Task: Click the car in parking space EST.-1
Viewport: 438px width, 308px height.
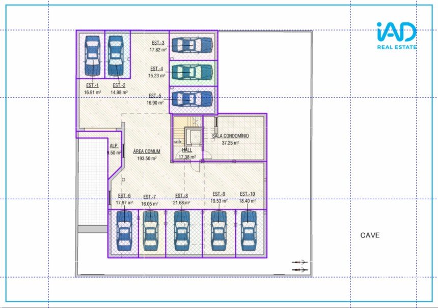Action: click(x=92, y=55)
